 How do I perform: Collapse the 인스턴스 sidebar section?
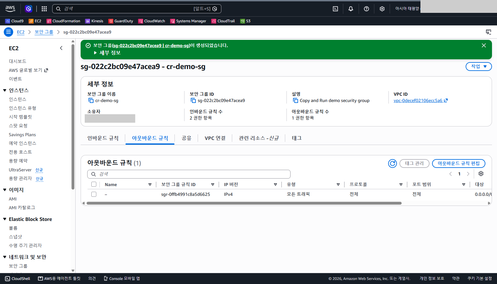[5, 90]
